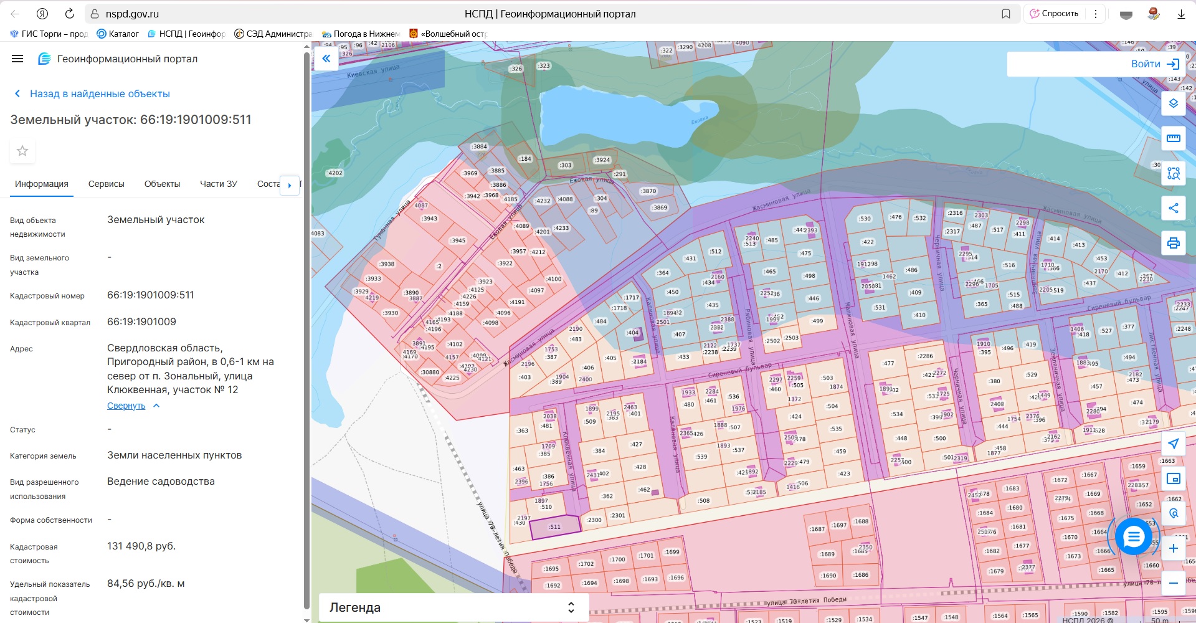Open the map layers panel
This screenshot has height=623, width=1196.
pyautogui.click(x=1173, y=103)
